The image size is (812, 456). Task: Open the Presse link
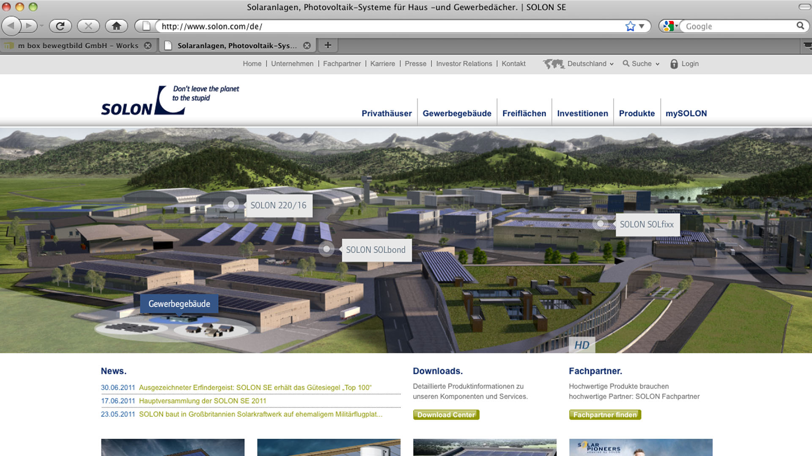[415, 64]
